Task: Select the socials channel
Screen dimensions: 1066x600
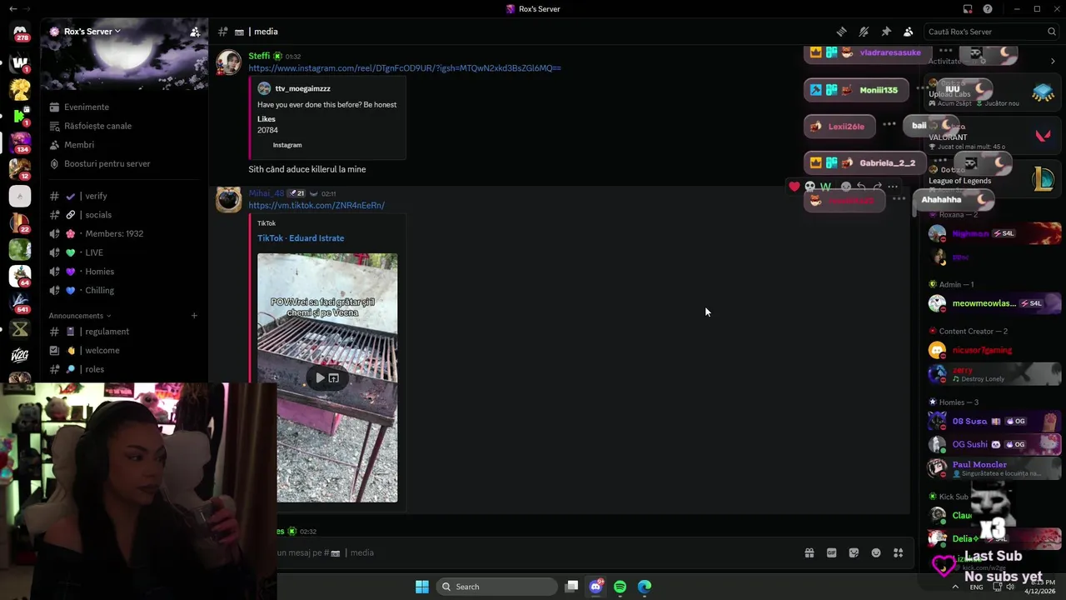Action: point(124,215)
